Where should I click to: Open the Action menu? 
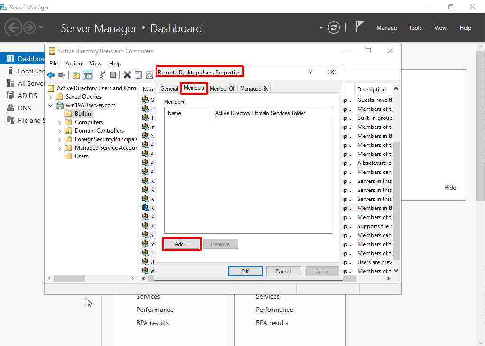[x=73, y=64]
